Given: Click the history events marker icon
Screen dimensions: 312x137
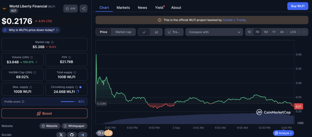Looking at the screenshot, I should 100,133.
